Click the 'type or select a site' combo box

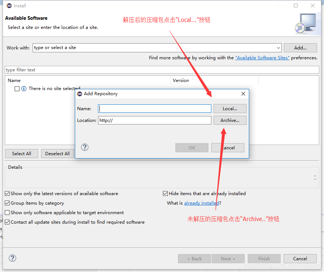[x=157, y=48]
